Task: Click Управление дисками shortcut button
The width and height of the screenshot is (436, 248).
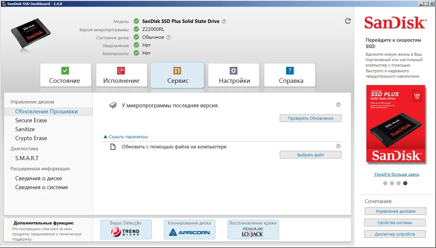Action: [x=395, y=211]
